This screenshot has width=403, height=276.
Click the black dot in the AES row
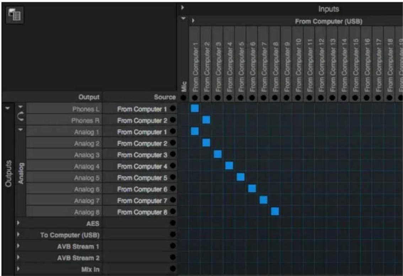tap(173, 223)
